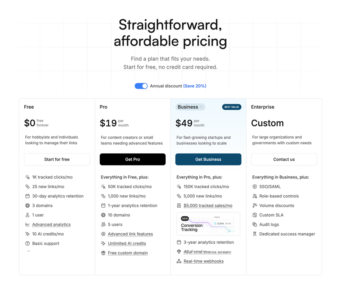The image size is (341, 294).
Task: Click the question mark icon beside Basic support
Action: pos(27,243)
